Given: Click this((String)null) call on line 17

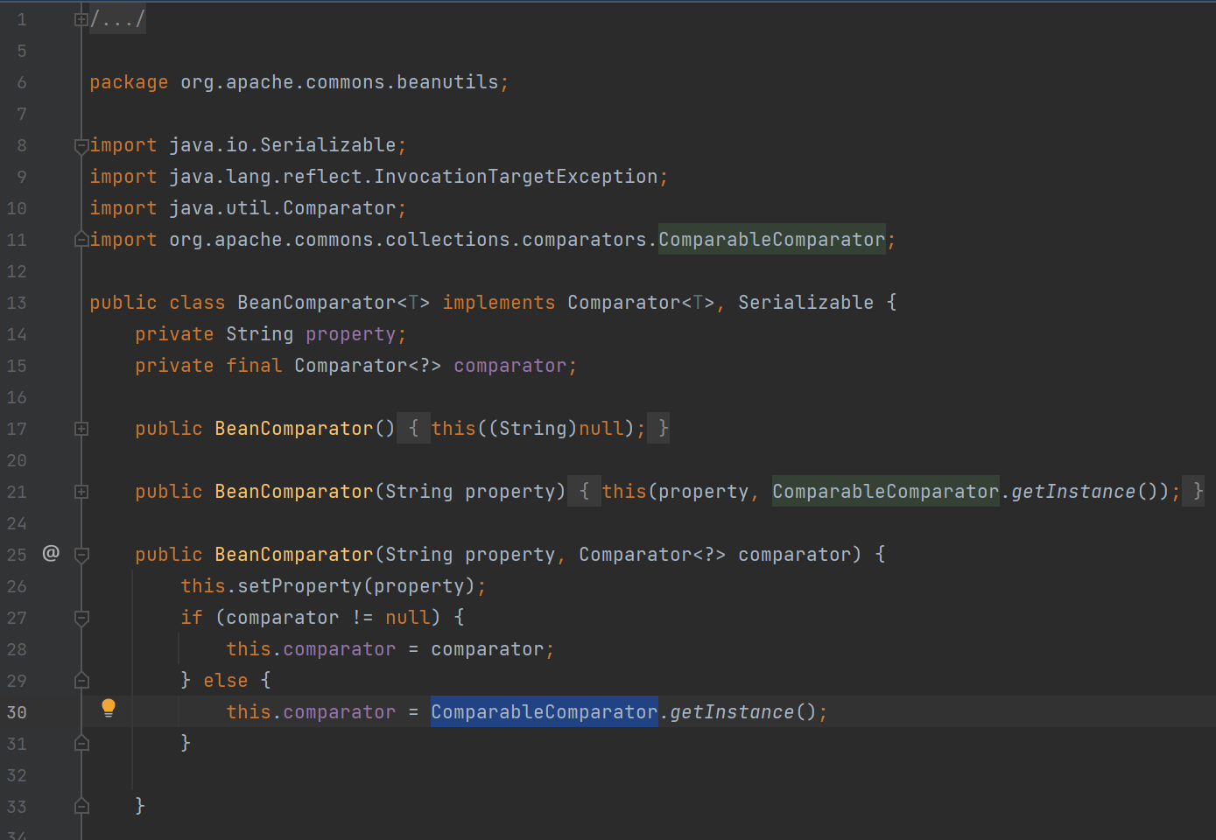Looking at the screenshot, I should (x=532, y=429).
